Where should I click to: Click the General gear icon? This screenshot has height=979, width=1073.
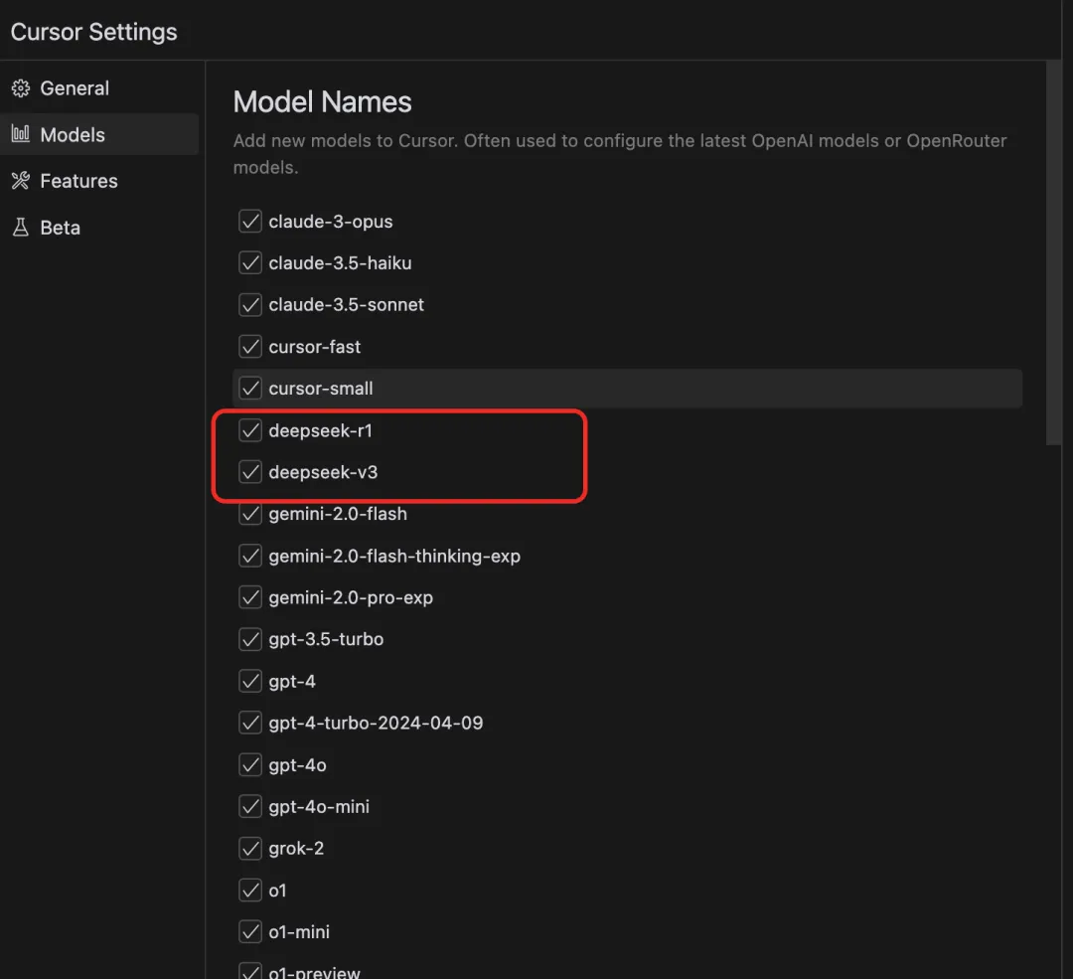[x=21, y=88]
